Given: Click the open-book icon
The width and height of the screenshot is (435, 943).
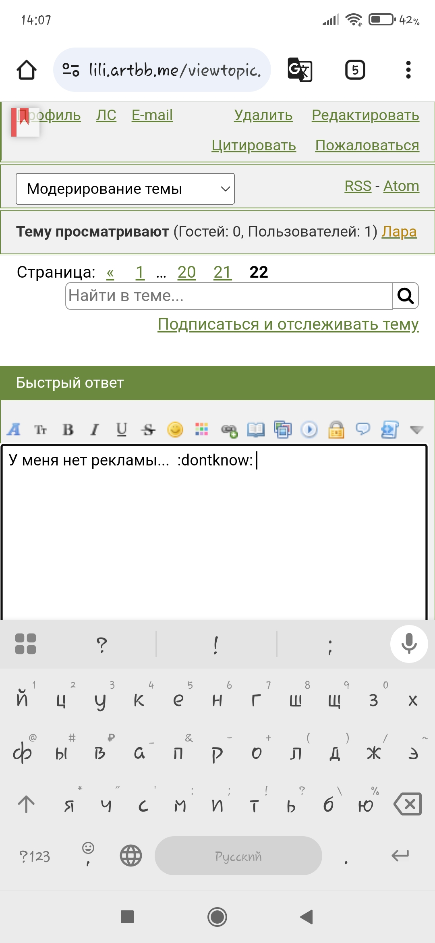Looking at the screenshot, I should [x=256, y=430].
